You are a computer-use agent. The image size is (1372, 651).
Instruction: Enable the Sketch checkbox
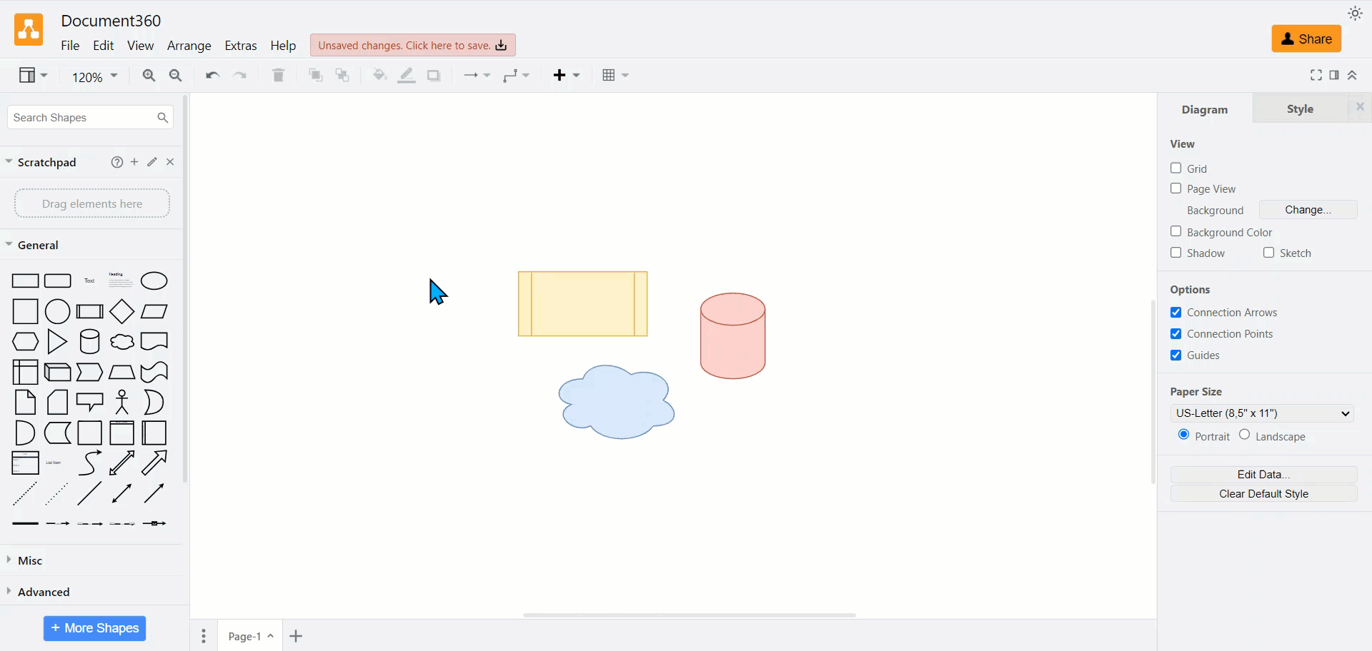(1269, 253)
